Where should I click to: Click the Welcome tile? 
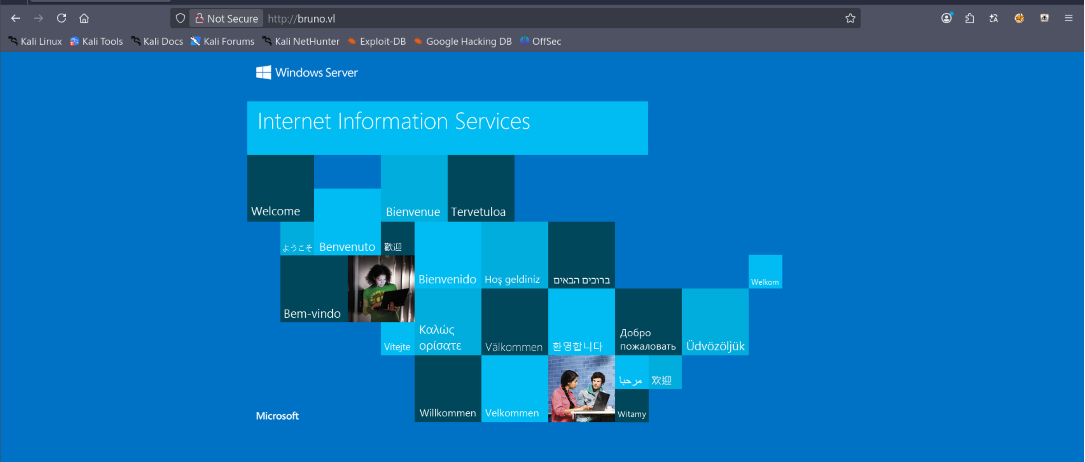(x=281, y=188)
